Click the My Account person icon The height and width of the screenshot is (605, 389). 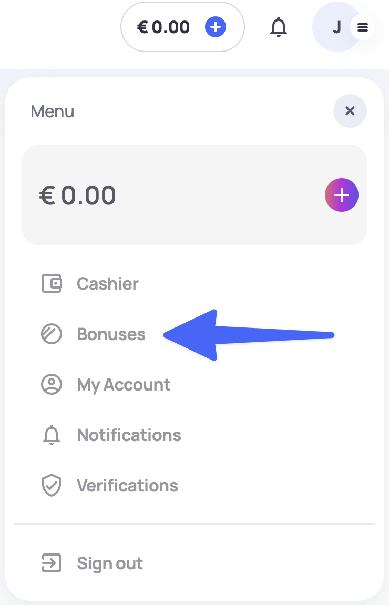[52, 385]
